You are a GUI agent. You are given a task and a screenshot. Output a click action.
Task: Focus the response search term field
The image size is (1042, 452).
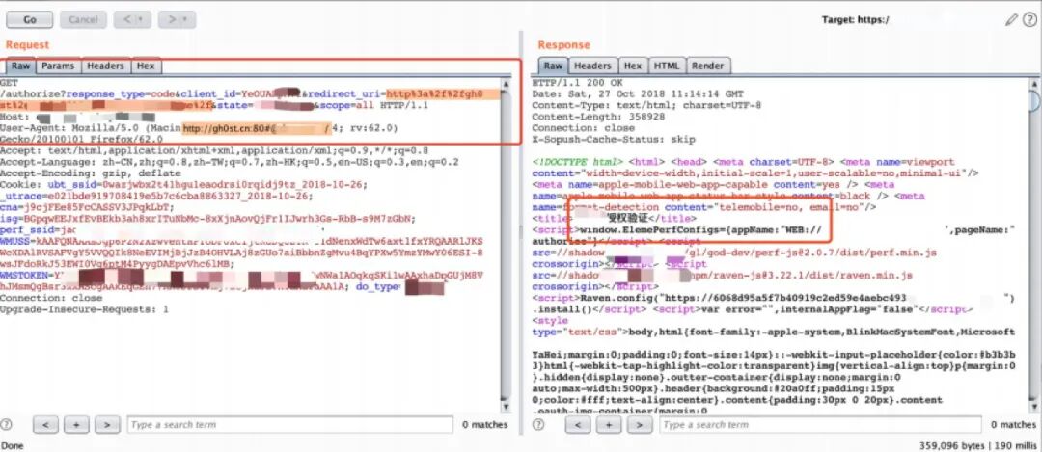coord(820,425)
